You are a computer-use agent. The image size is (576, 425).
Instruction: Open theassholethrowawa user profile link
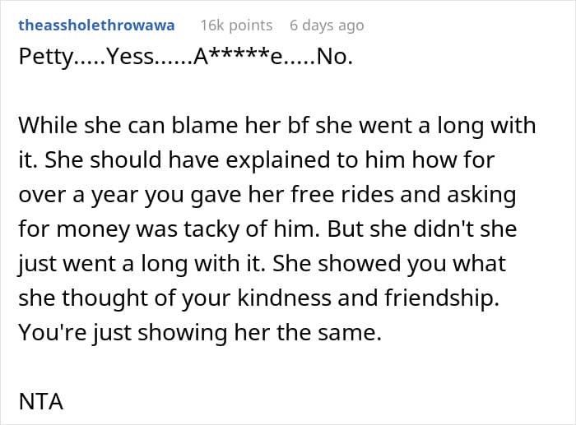pyautogui.click(x=96, y=25)
